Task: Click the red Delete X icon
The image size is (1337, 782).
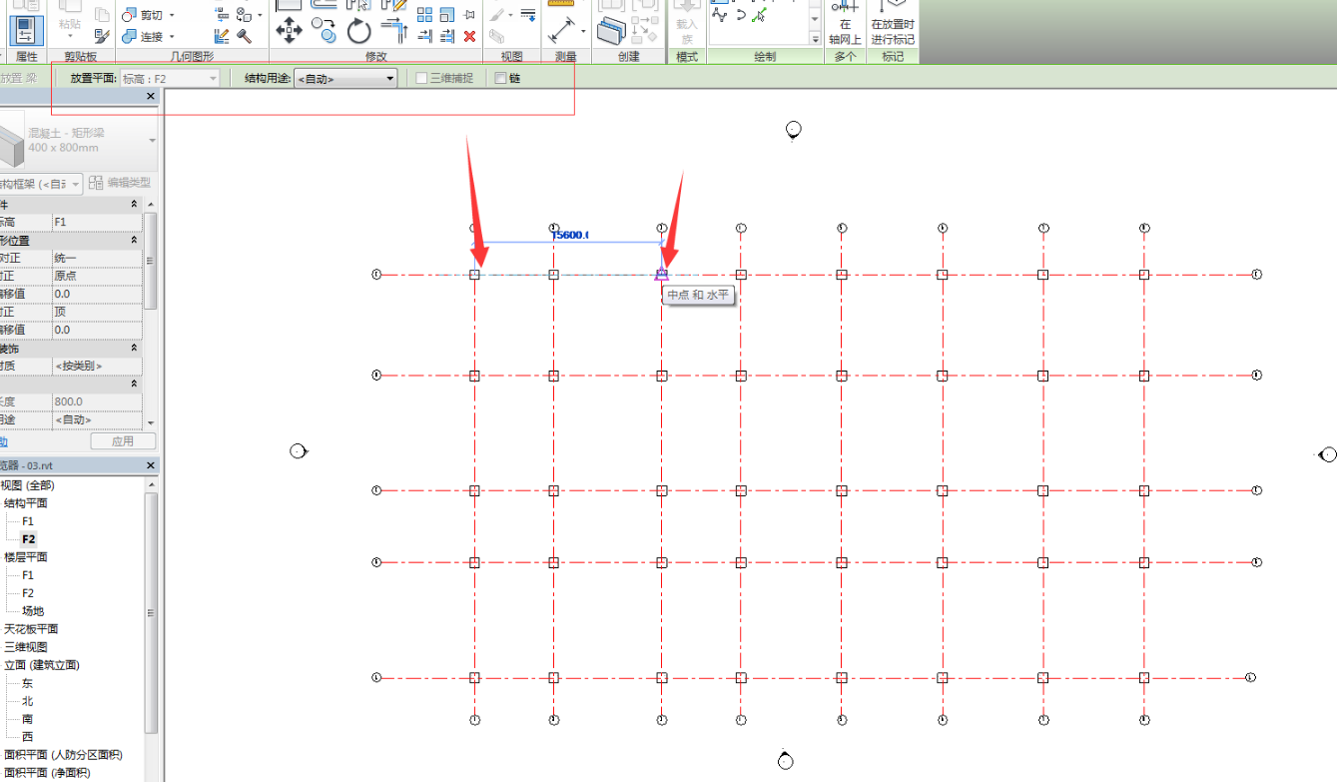Action: tap(469, 36)
